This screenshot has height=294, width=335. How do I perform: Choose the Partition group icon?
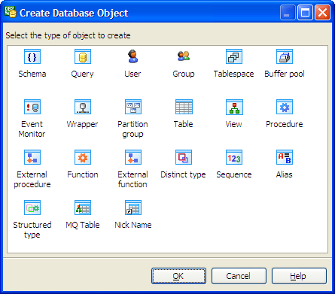coord(133,107)
